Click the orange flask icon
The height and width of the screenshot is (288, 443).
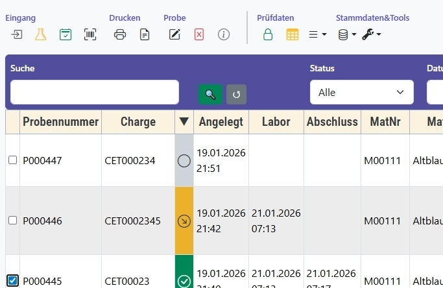41,34
